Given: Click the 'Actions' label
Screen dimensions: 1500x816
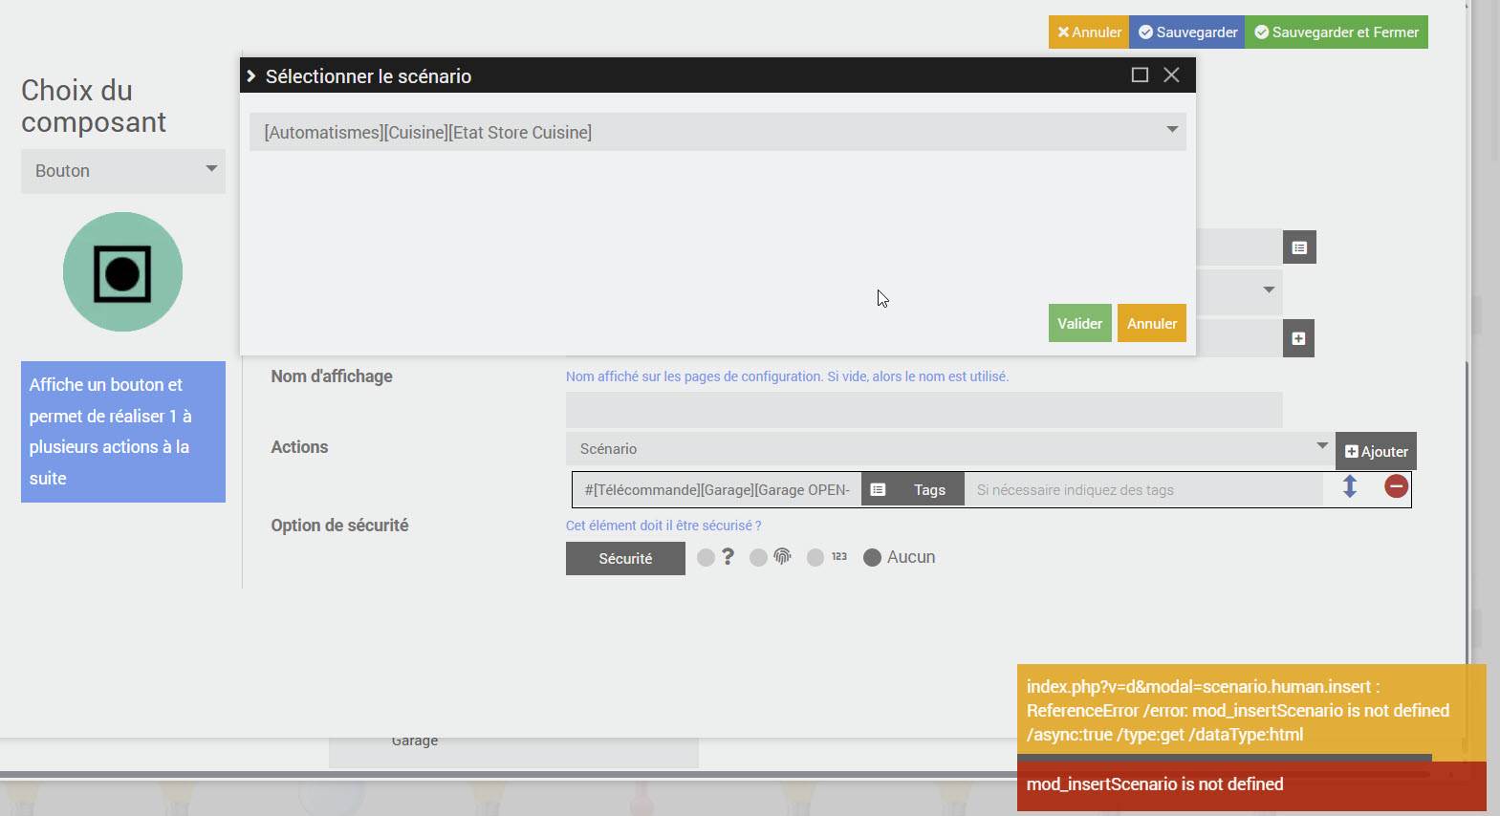Looking at the screenshot, I should pyautogui.click(x=299, y=447).
